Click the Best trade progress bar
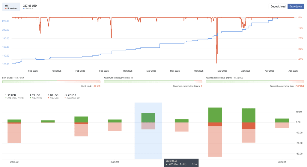This screenshot has width=307, height=167. pos(51,82)
